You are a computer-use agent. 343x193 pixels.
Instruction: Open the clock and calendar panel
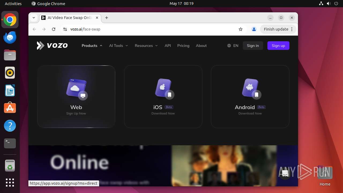pos(181,3)
